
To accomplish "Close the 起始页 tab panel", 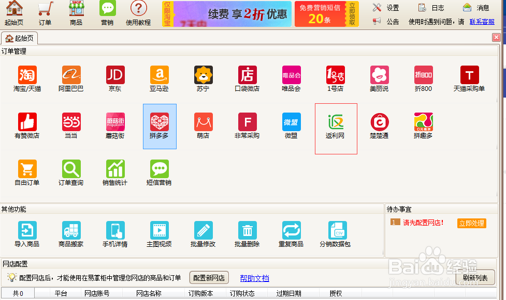I will click(496, 37).
